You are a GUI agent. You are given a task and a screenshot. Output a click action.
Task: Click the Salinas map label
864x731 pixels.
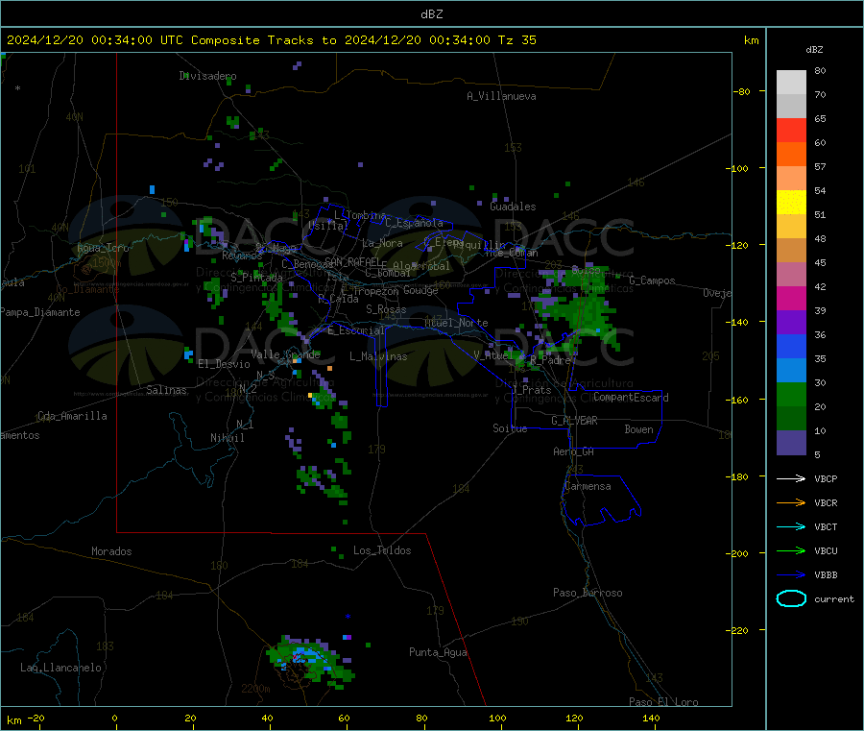(166, 390)
